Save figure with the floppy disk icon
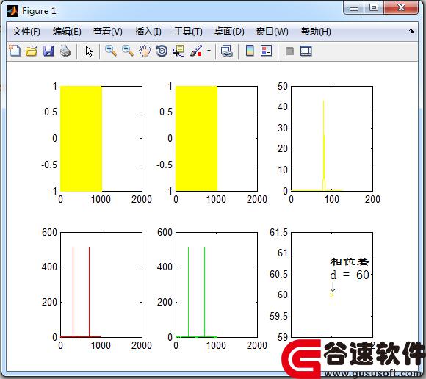The width and height of the screenshot is (426, 379). (48, 51)
